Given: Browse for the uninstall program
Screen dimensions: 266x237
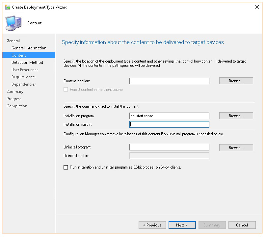Looking at the screenshot, I should tap(236, 148).
